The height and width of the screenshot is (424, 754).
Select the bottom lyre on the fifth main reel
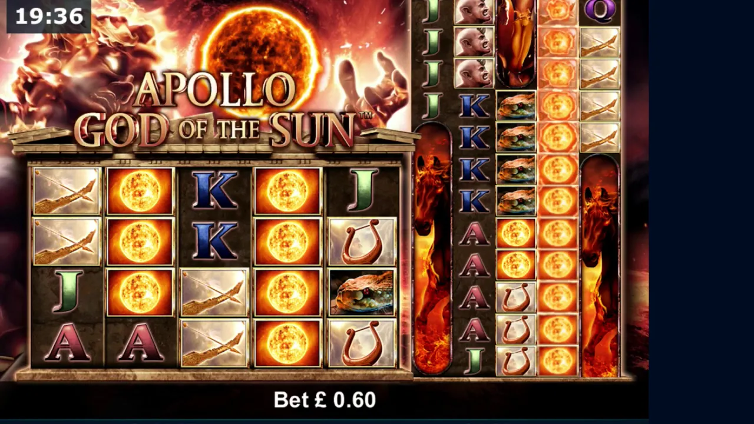pyautogui.click(x=362, y=343)
